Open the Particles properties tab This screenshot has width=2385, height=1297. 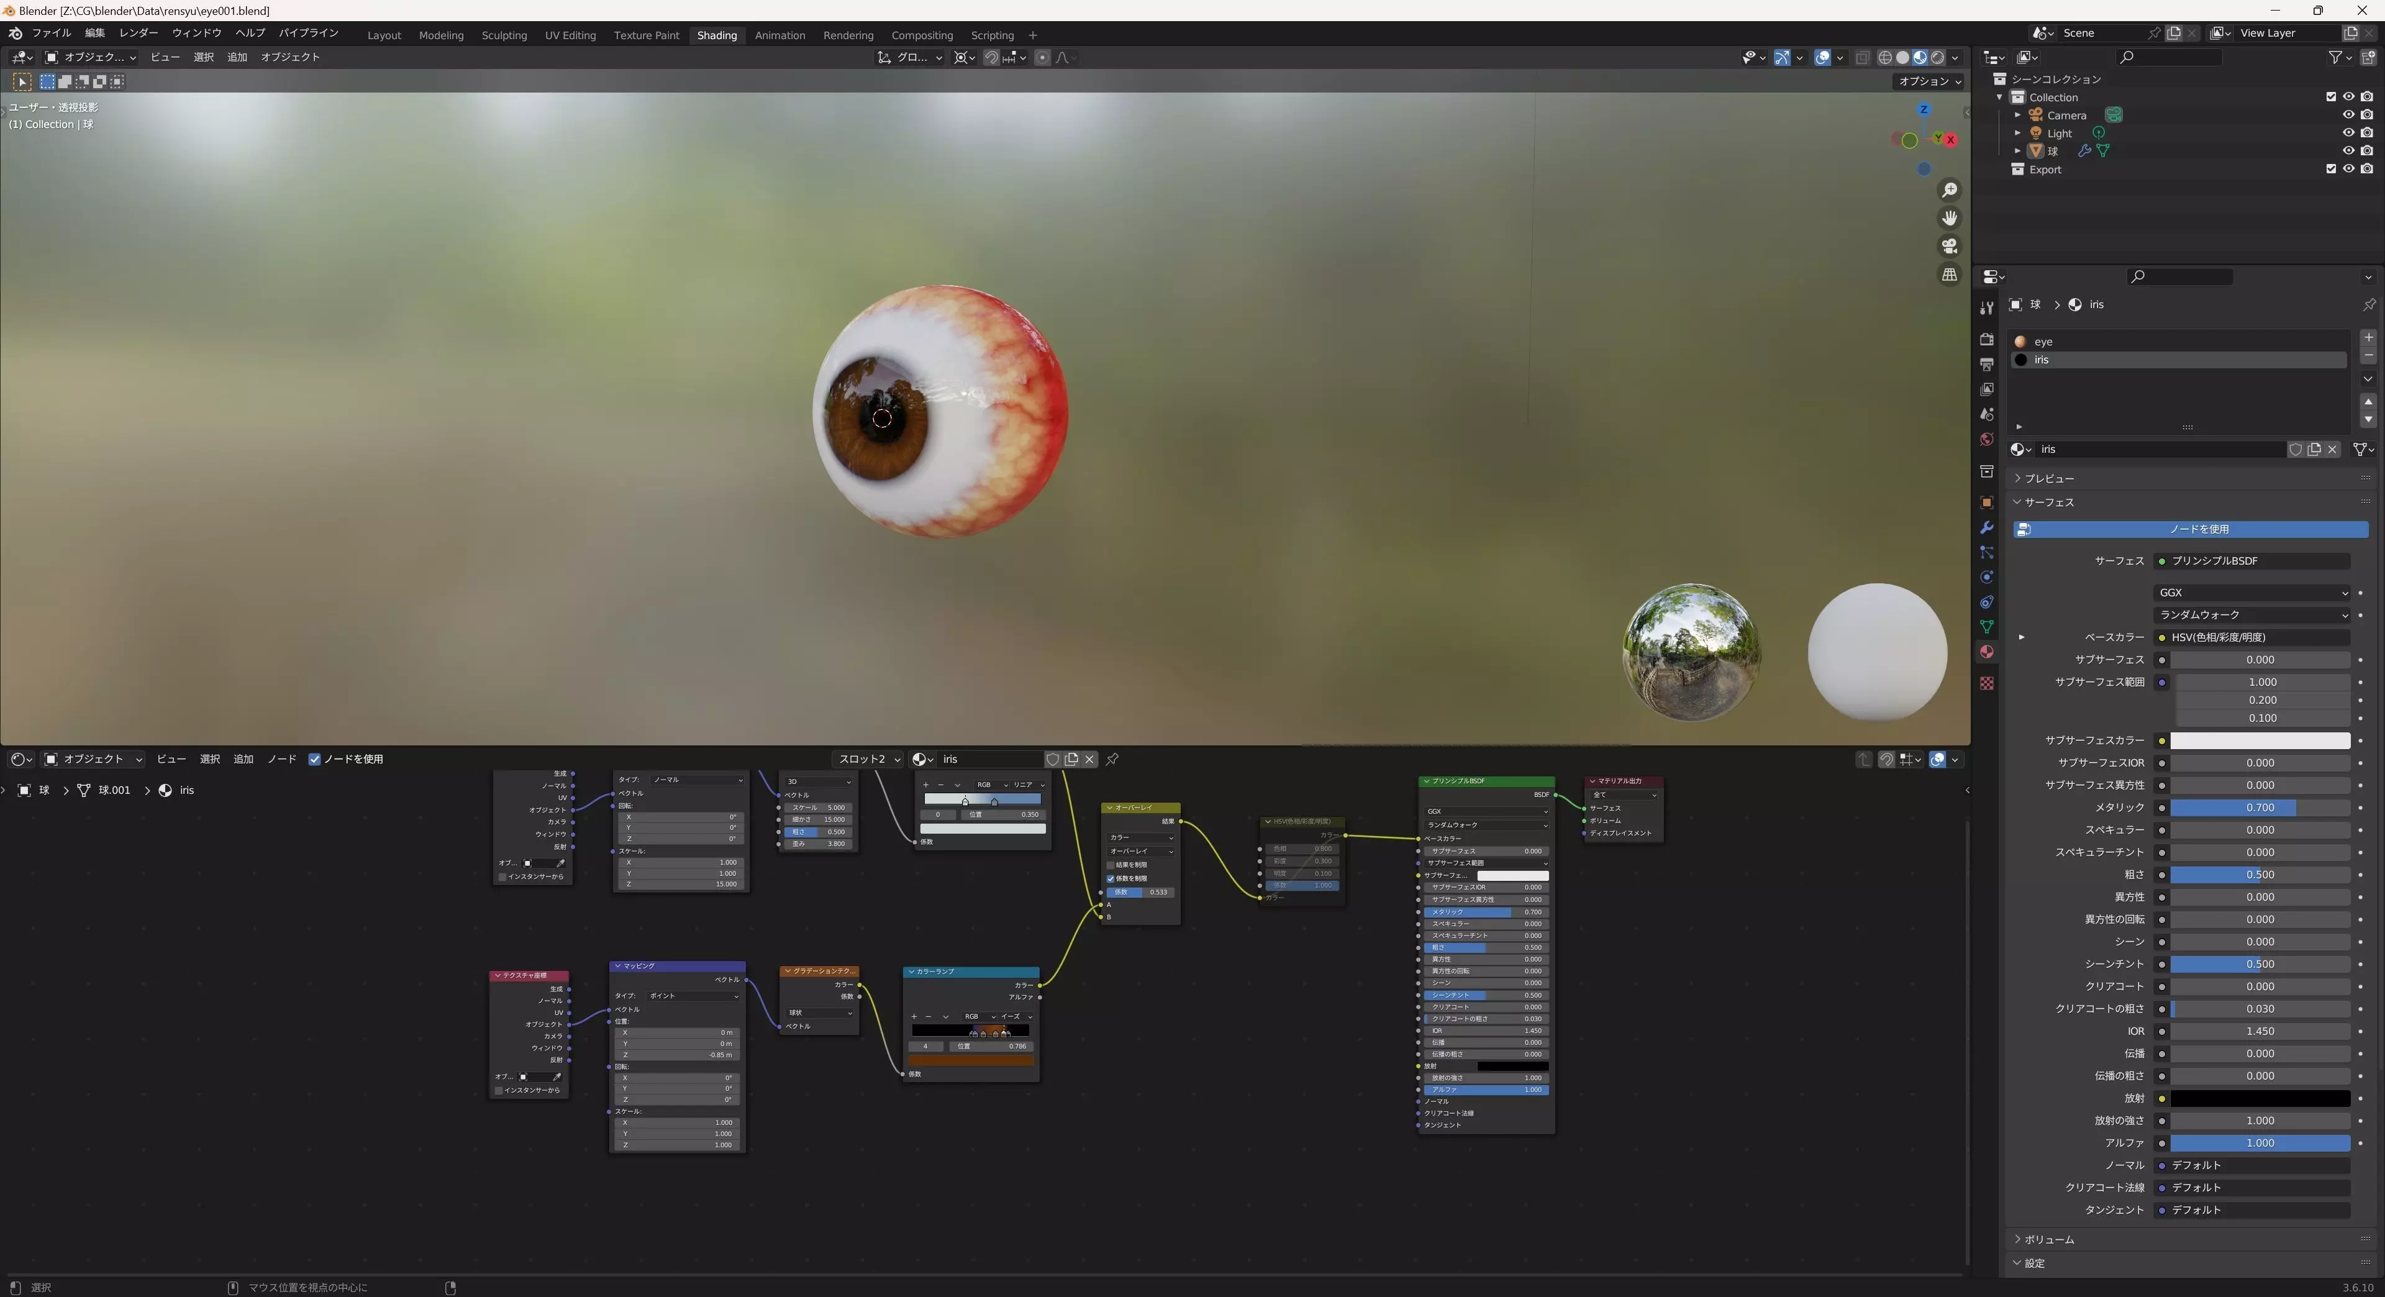tap(1986, 552)
